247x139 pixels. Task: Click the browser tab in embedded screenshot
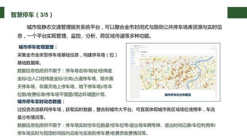(137, 46)
